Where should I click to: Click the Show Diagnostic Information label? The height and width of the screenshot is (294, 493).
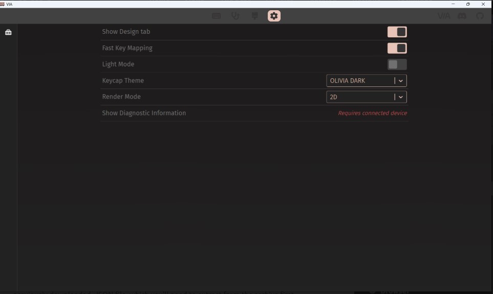[144, 113]
